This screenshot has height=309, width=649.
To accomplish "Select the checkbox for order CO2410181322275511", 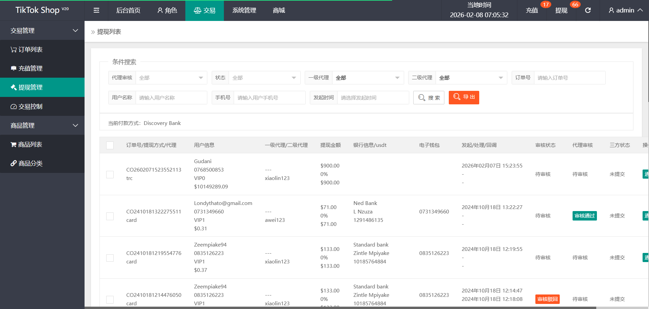I will tap(110, 216).
